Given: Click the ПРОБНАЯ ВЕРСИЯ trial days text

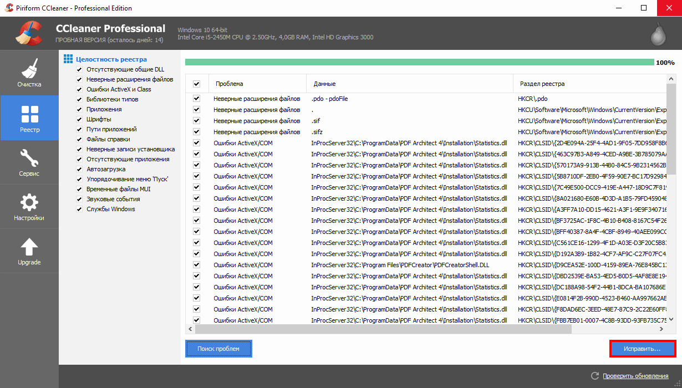Looking at the screenshot, I should (109, 40).
